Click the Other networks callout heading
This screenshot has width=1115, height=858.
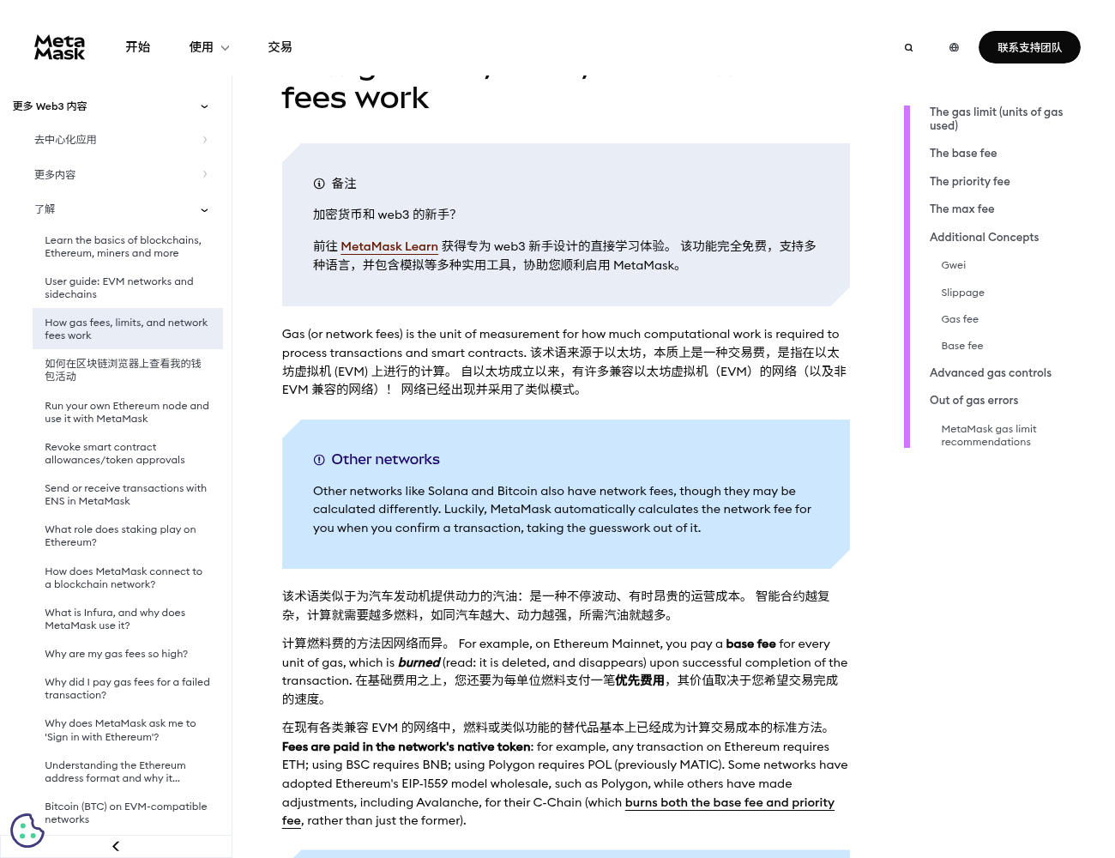coord(385,460)
